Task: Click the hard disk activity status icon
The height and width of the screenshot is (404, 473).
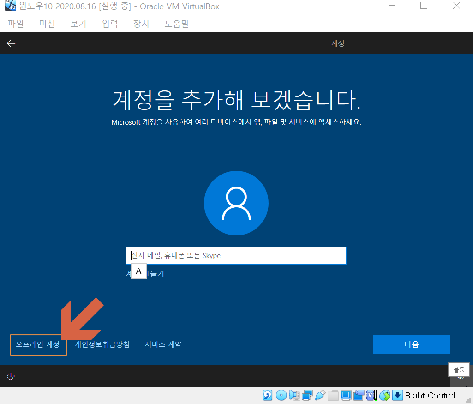Action: pyautogui.click(x=268, y=395)
